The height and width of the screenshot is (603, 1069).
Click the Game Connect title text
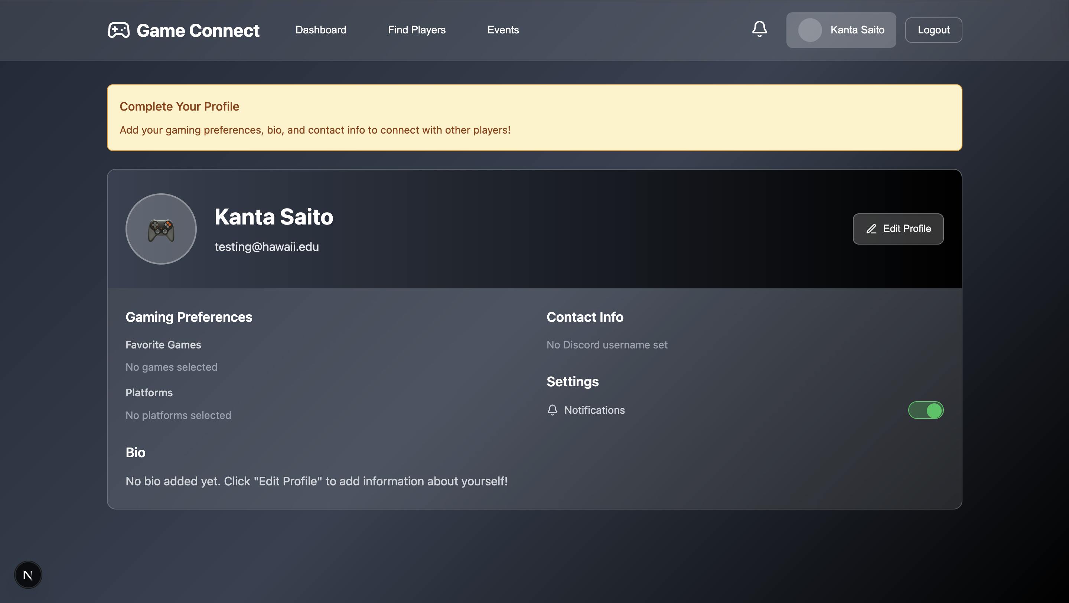pyautogui.click(x=198, y=31)
